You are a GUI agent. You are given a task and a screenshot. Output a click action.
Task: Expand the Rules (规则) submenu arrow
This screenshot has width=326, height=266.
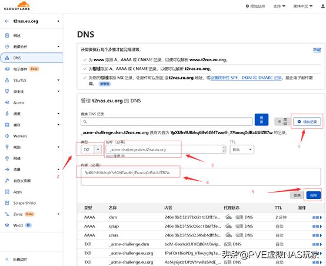pos(58,147)
